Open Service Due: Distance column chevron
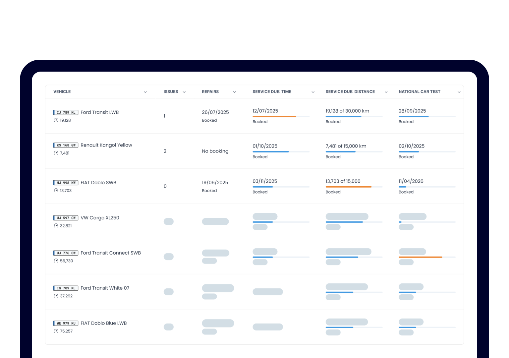 click(386, 92)
